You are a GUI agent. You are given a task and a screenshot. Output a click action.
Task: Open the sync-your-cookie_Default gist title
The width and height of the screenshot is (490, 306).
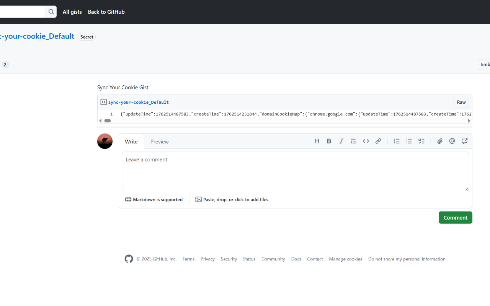pos(37,36)
